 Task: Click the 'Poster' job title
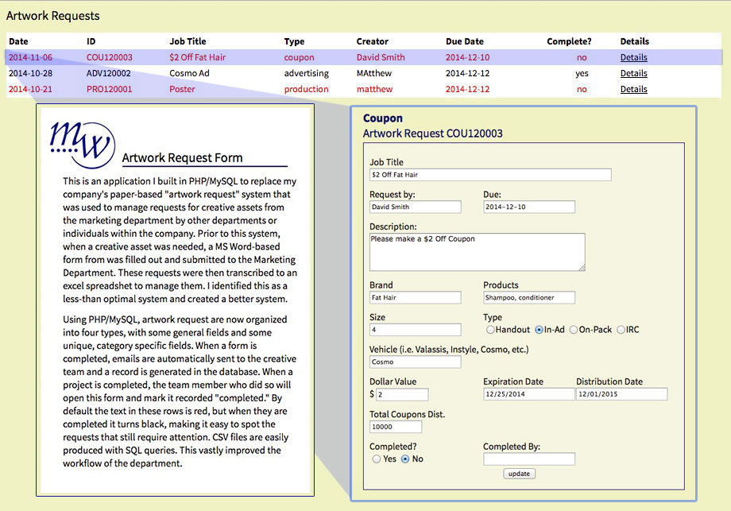pos(182,89)
